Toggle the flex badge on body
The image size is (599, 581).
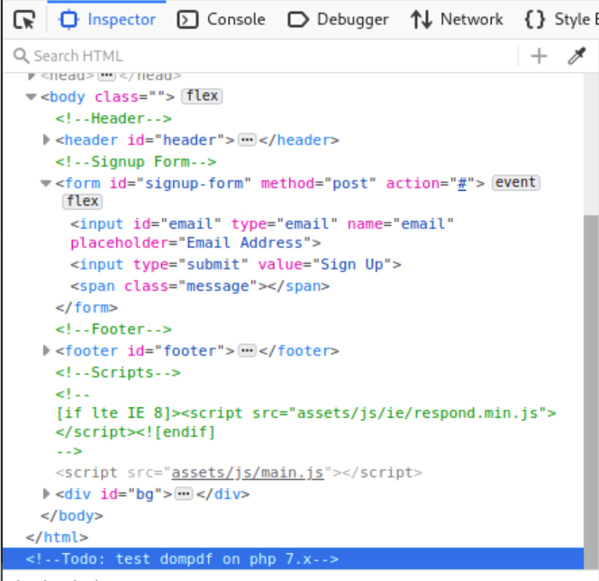(202, 95)
